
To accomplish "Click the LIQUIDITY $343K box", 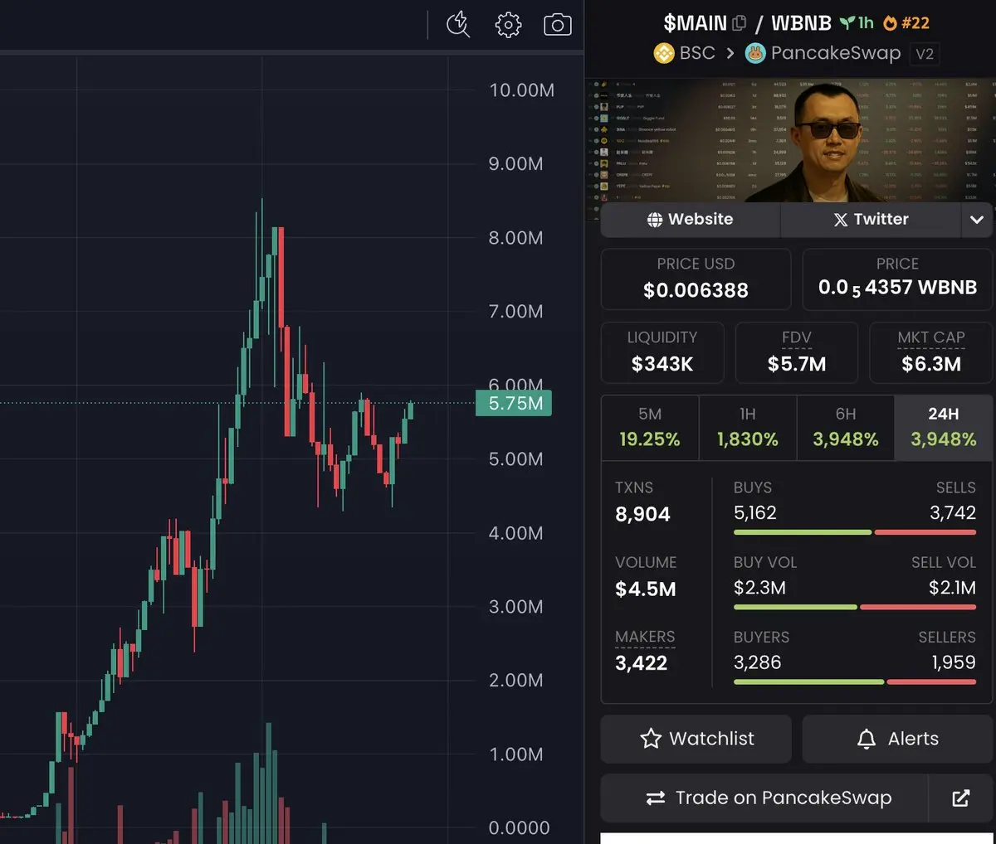I will tap(662, 352).
